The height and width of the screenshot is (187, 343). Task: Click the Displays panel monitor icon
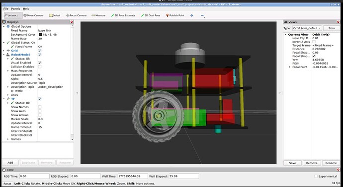4,22
